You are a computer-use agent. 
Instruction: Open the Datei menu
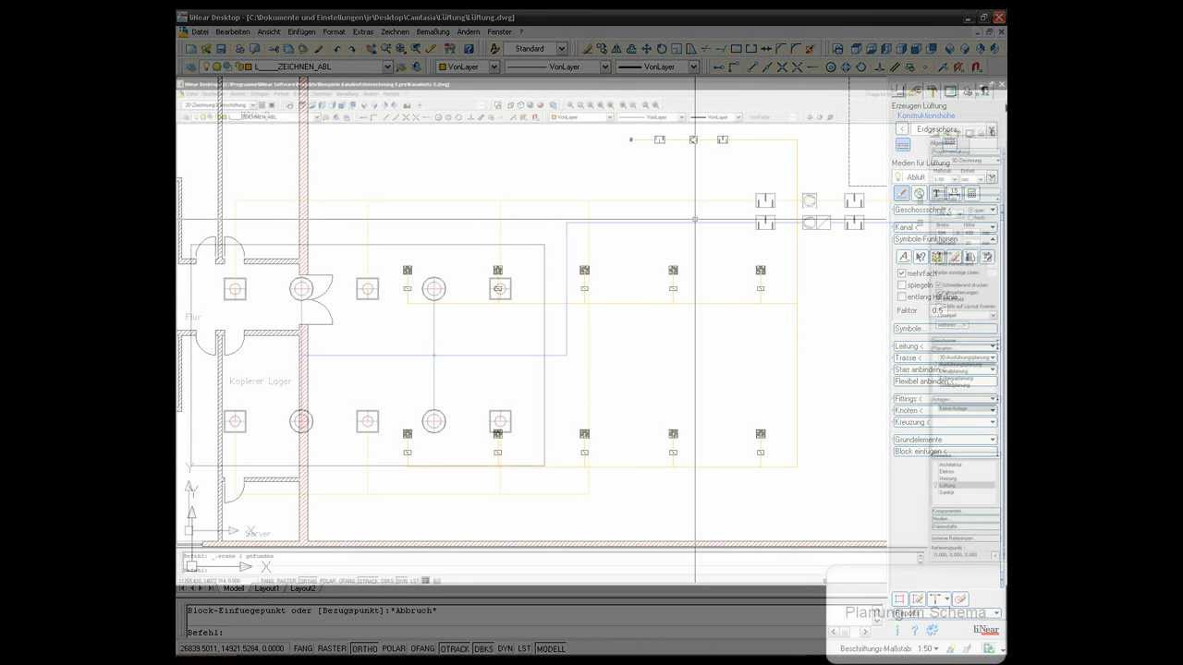pos(200,32)
